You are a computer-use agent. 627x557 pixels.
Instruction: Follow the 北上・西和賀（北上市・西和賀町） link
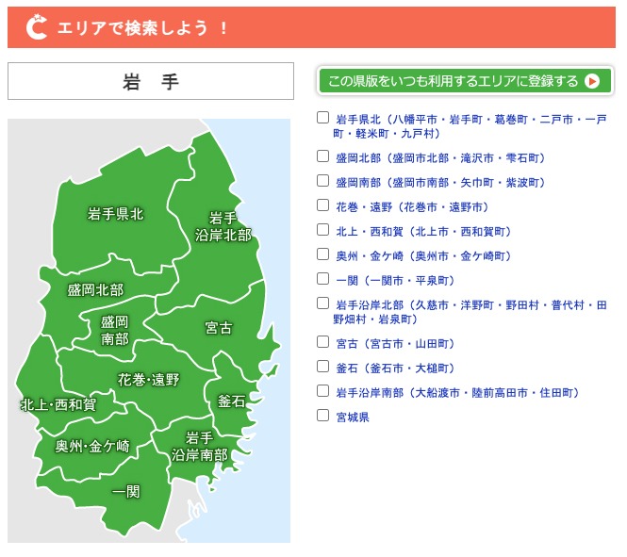[x=423, y=232]
